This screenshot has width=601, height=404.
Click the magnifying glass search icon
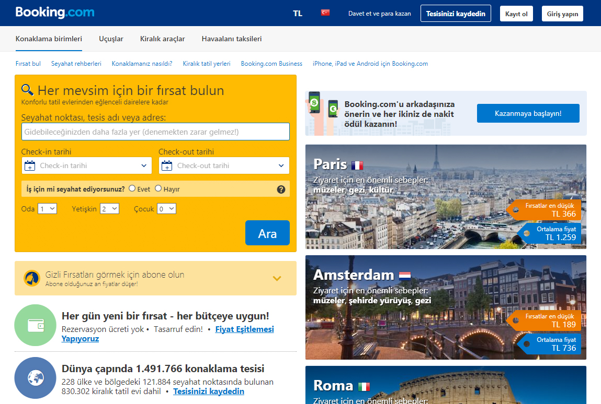coord(27,90)
